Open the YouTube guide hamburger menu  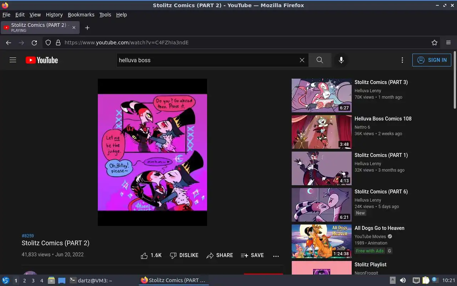[x=13, y=60]
